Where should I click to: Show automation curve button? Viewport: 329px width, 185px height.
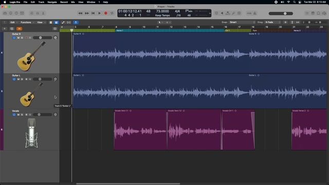click(x=63, y=23)
